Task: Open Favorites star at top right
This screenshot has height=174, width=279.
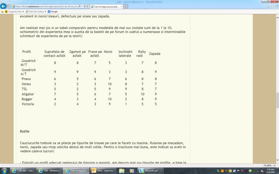Action: [x=272, y=6]
